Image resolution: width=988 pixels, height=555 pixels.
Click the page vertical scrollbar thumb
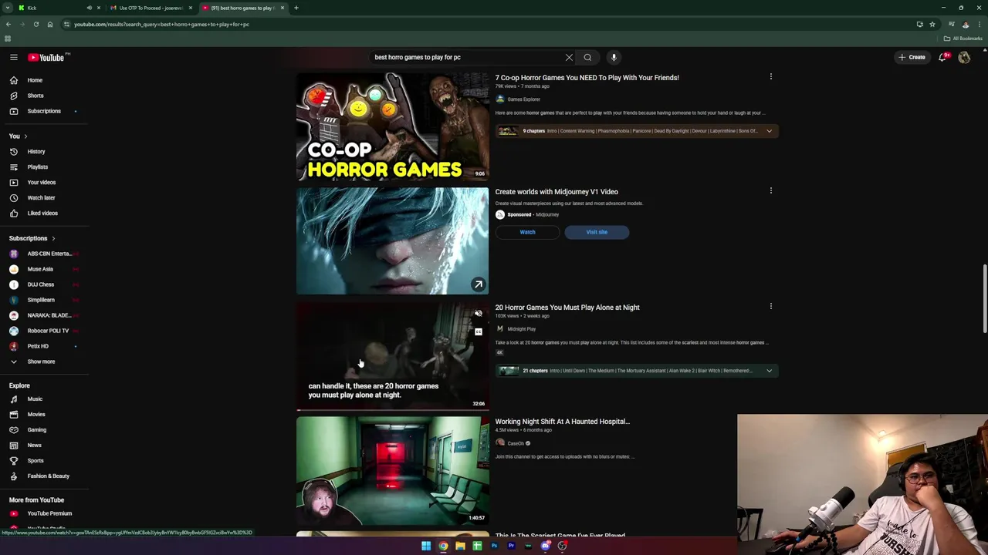coord(985,299)
